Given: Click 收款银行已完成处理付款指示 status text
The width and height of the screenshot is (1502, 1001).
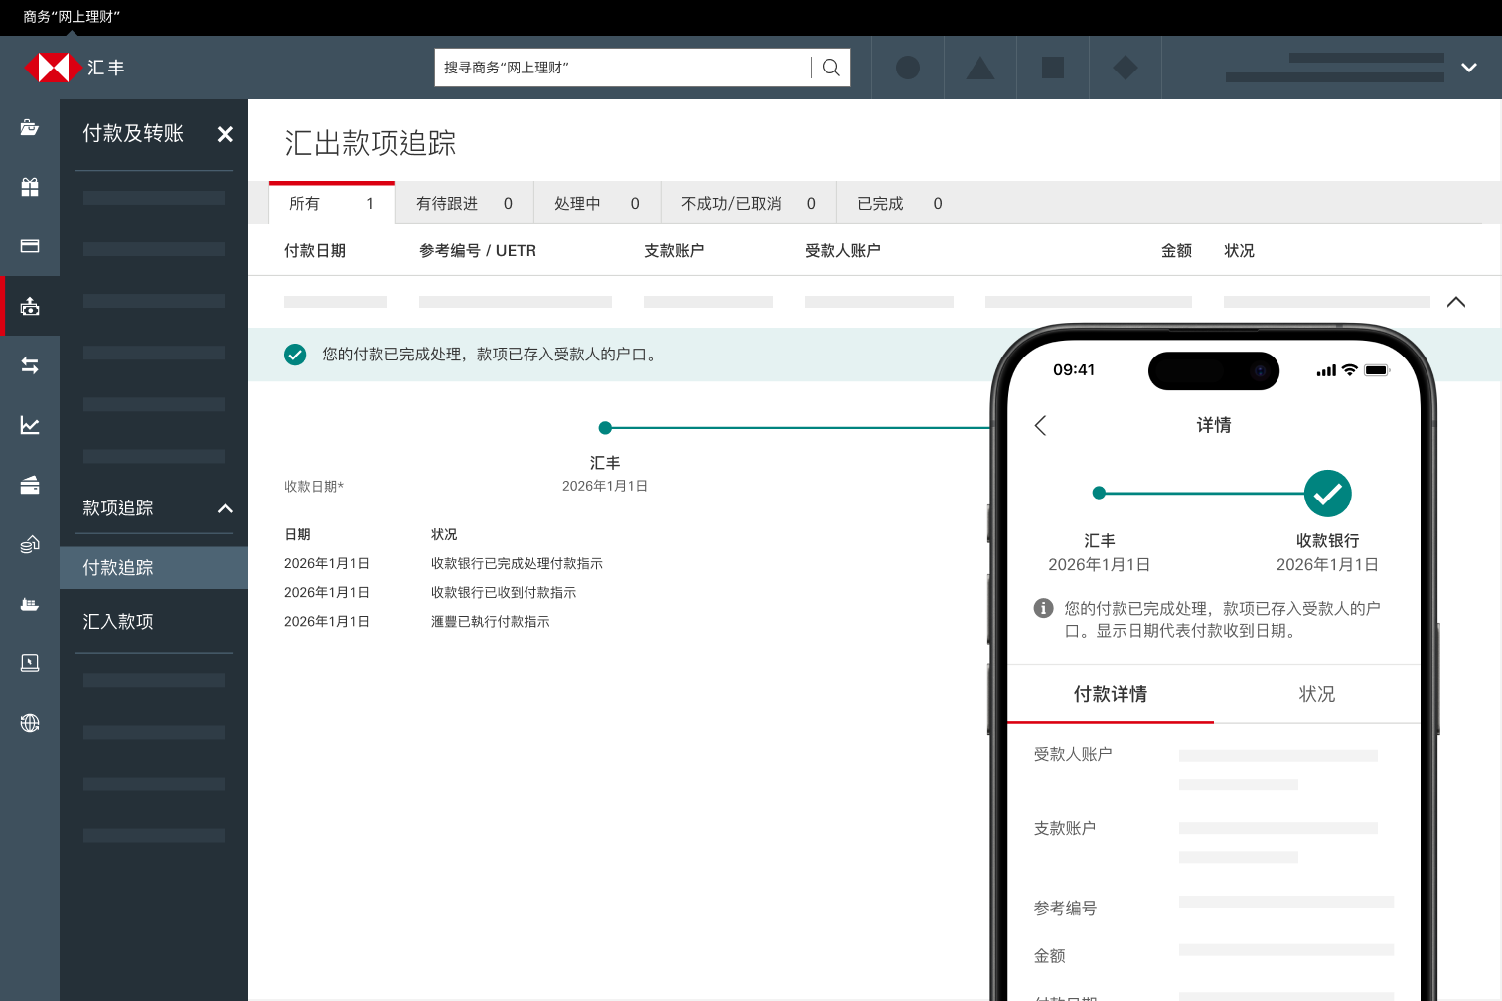Looking at the screenshot, I should pyautogui.click(x=517, y=563).
